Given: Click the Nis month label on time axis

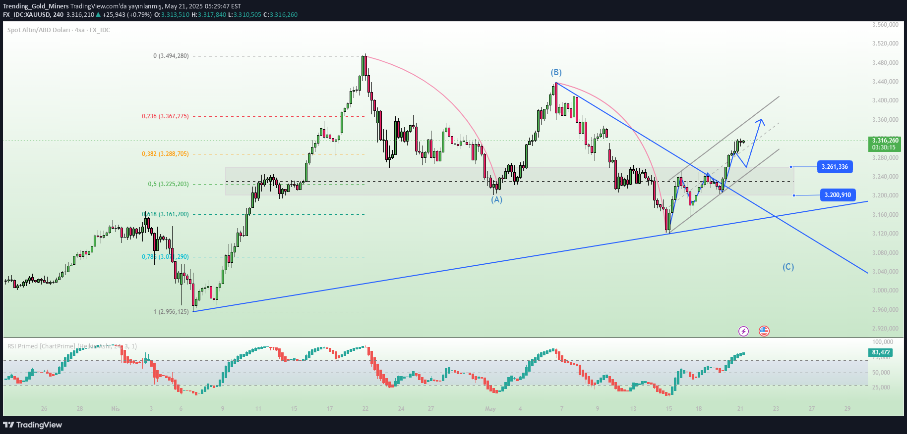Looking at the screenshot, I should click(116, 409).
